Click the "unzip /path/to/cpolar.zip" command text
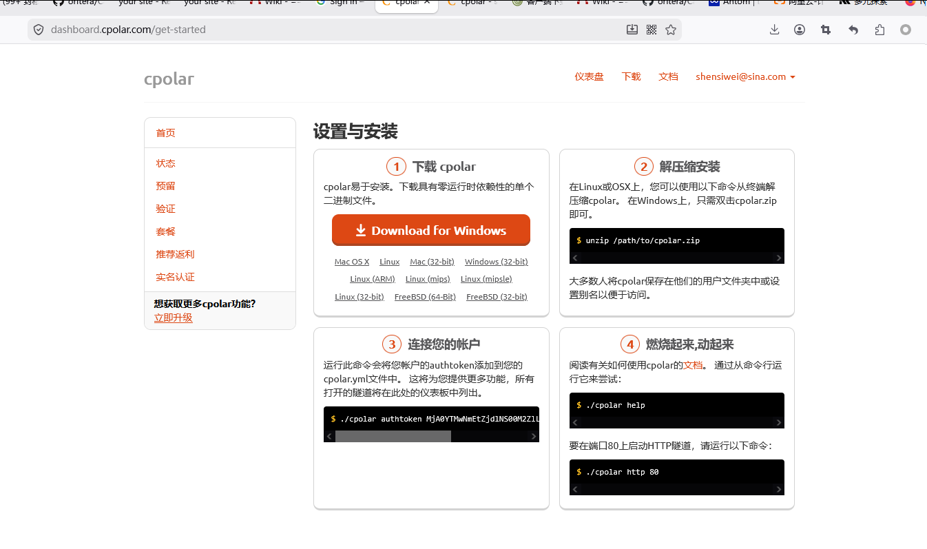927x549 pixels. (643, 240)
